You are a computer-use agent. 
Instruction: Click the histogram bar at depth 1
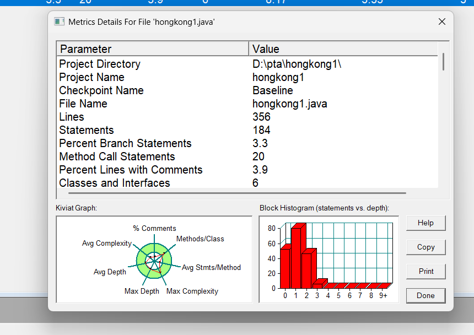[298, 256]
